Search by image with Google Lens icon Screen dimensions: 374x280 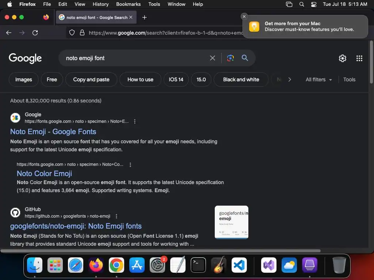(230, 58)
